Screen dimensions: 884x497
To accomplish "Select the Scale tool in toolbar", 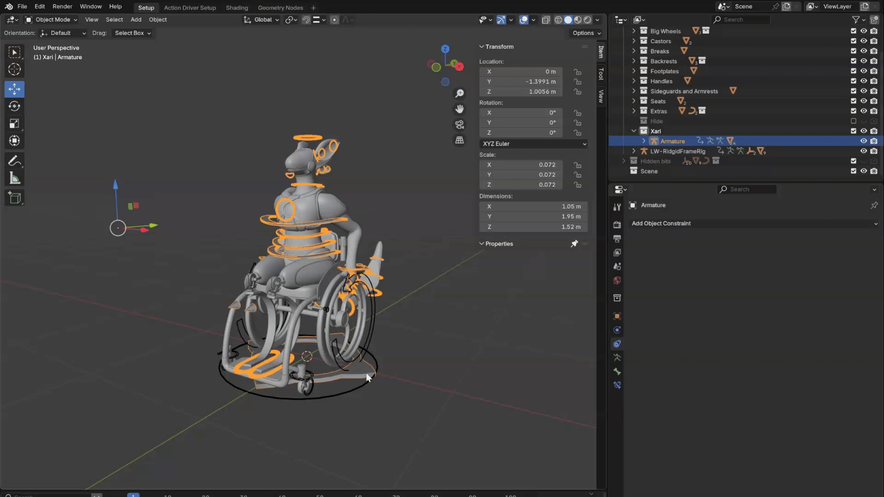I will point(14,124).
